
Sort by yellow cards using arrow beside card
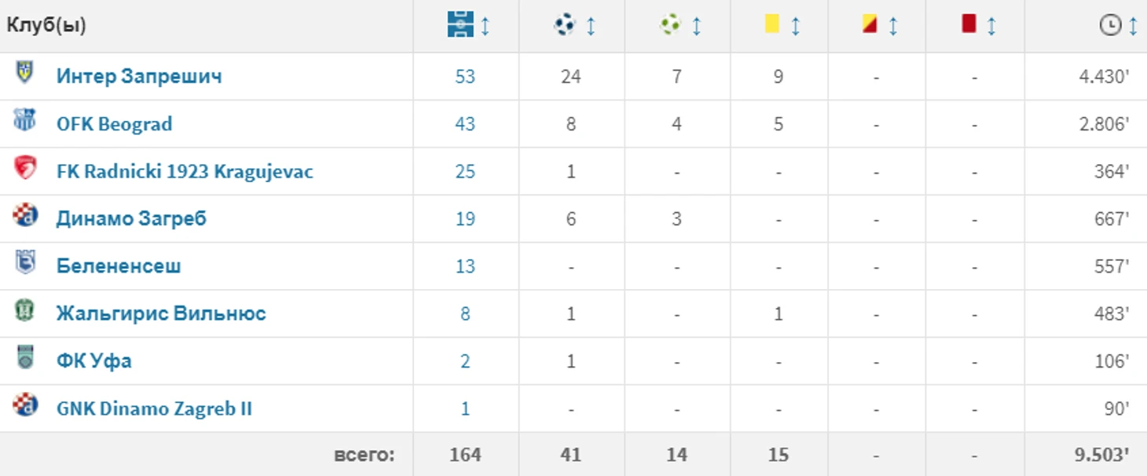pos(795,26)
